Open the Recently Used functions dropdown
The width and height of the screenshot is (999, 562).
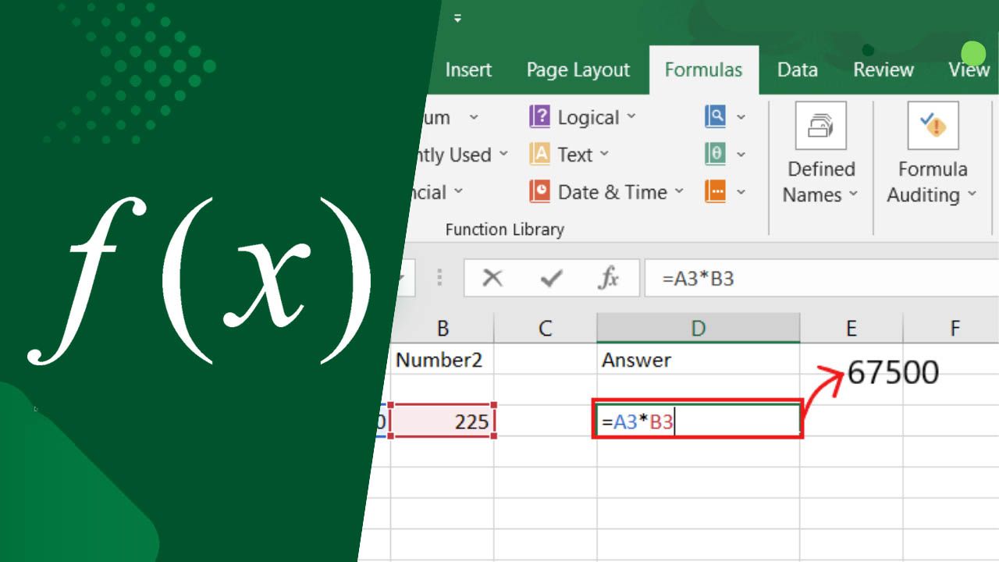tap(505, 154)
